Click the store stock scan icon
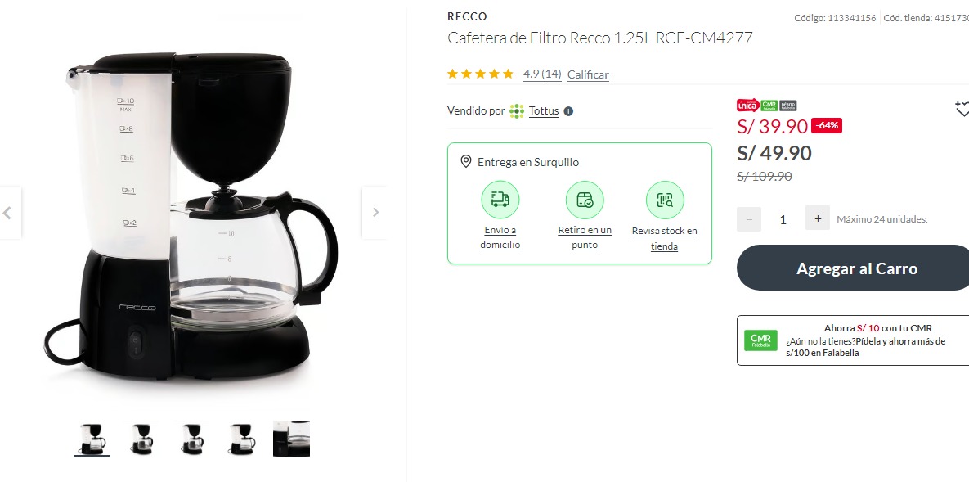This screenshot has width=969, height=482. [665, 200]
